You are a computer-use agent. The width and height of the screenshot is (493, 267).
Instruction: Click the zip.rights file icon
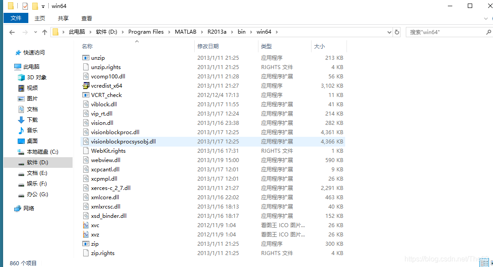click(x=85, y=253)
